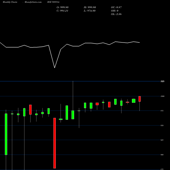
Task: Select the 'H: 999.80' high value
Action: (90, 7)
